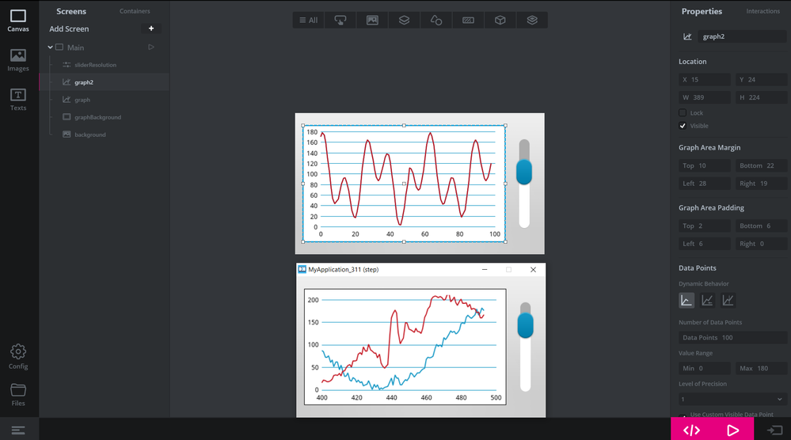Edit the Value Range Max field
Viewport: 791px width, 440px height.
coord(761,369)
